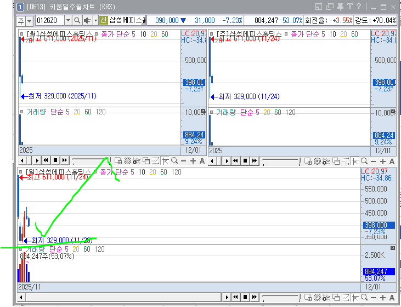Click corner button on monthly volume pane
The height and width of the screenshot is (307, 401).
coord(203,111)
